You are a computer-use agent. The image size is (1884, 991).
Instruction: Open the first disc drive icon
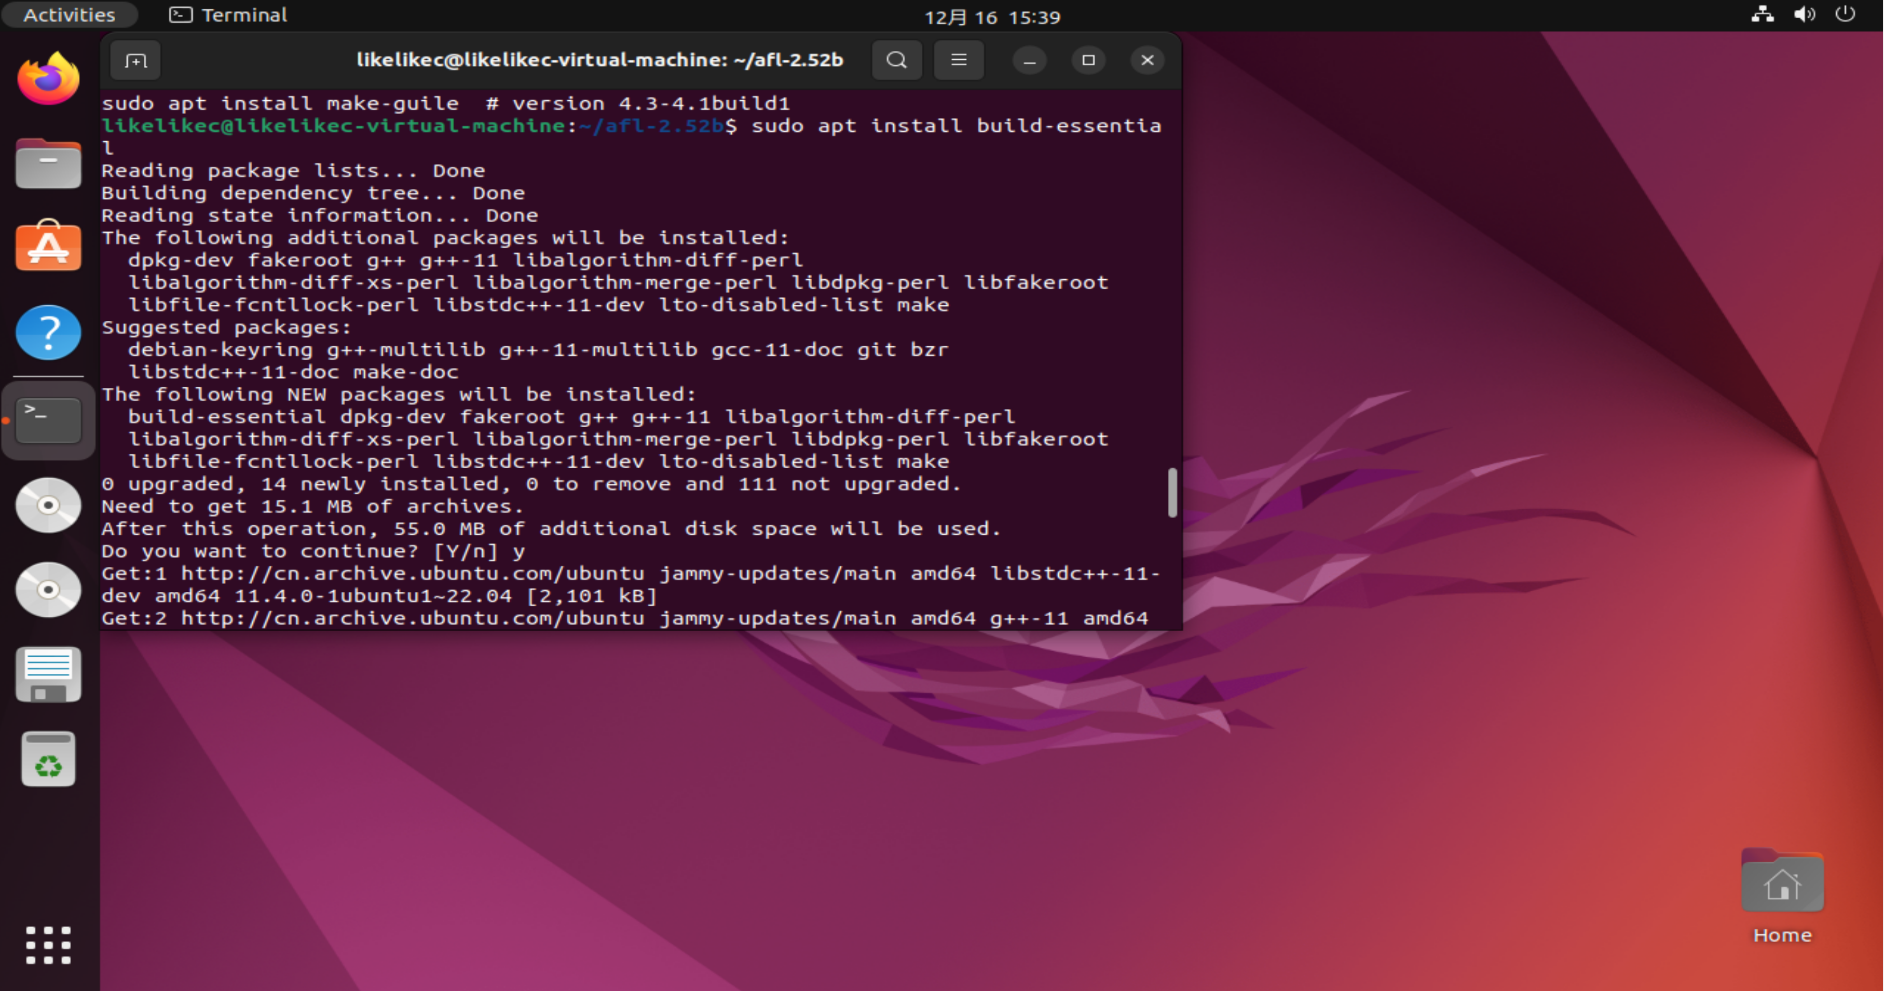click(x=48, y=506)
